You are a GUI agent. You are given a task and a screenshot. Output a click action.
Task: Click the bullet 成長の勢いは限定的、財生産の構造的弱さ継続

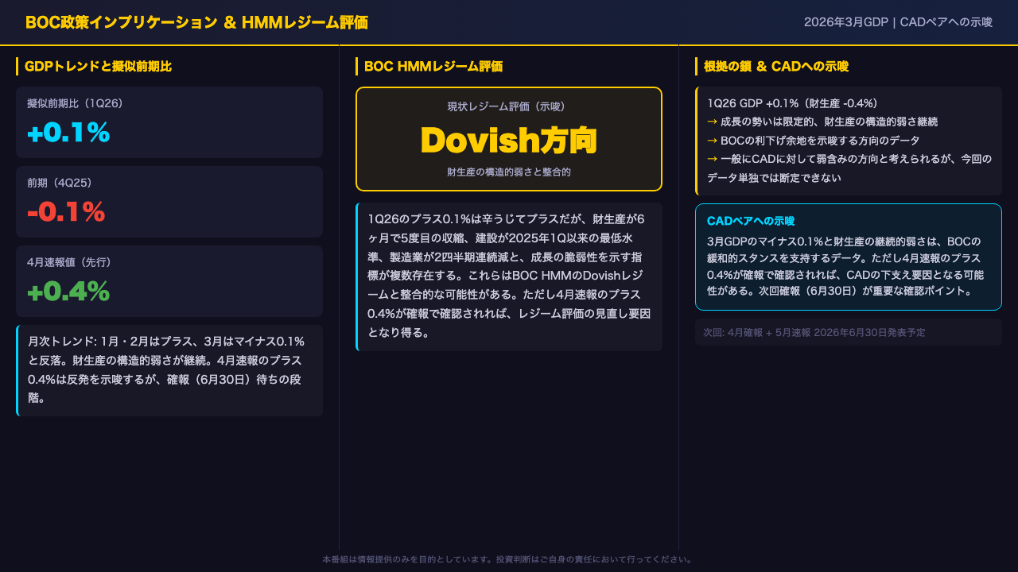[x=822, y=122]
